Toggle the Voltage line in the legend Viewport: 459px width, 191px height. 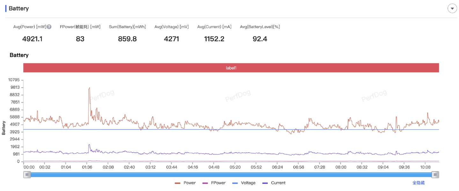244,183
